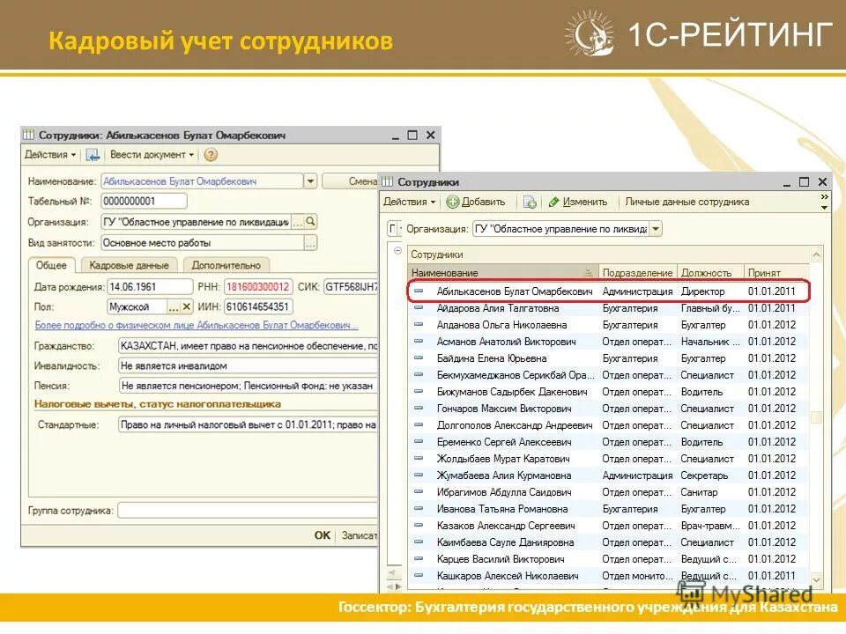Select row Асманов Анатолий Викторович
846x634 pixels.
tap(609, 342)
